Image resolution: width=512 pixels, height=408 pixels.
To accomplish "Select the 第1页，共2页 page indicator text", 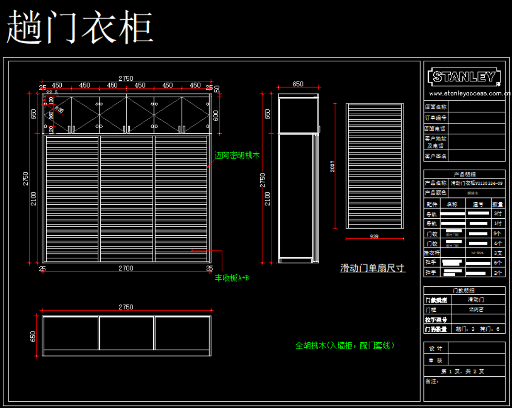I will click(462, 371).
